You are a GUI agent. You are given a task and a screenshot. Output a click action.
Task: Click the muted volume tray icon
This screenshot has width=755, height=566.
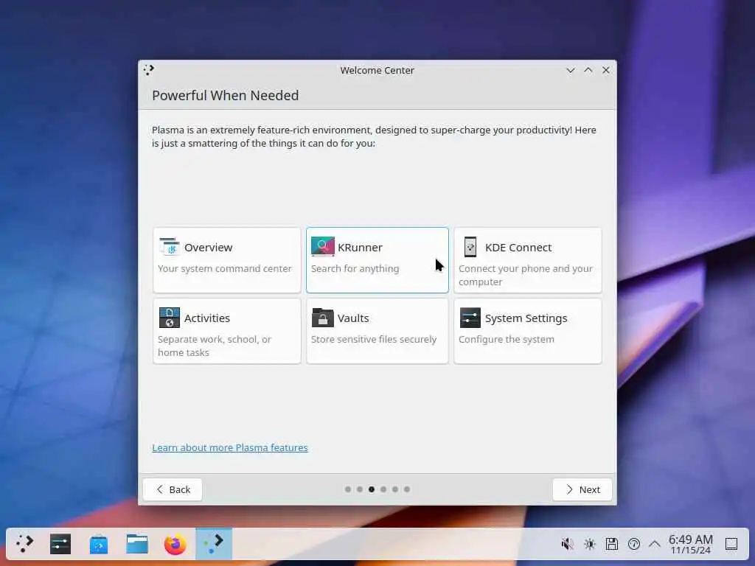(567, 544)
